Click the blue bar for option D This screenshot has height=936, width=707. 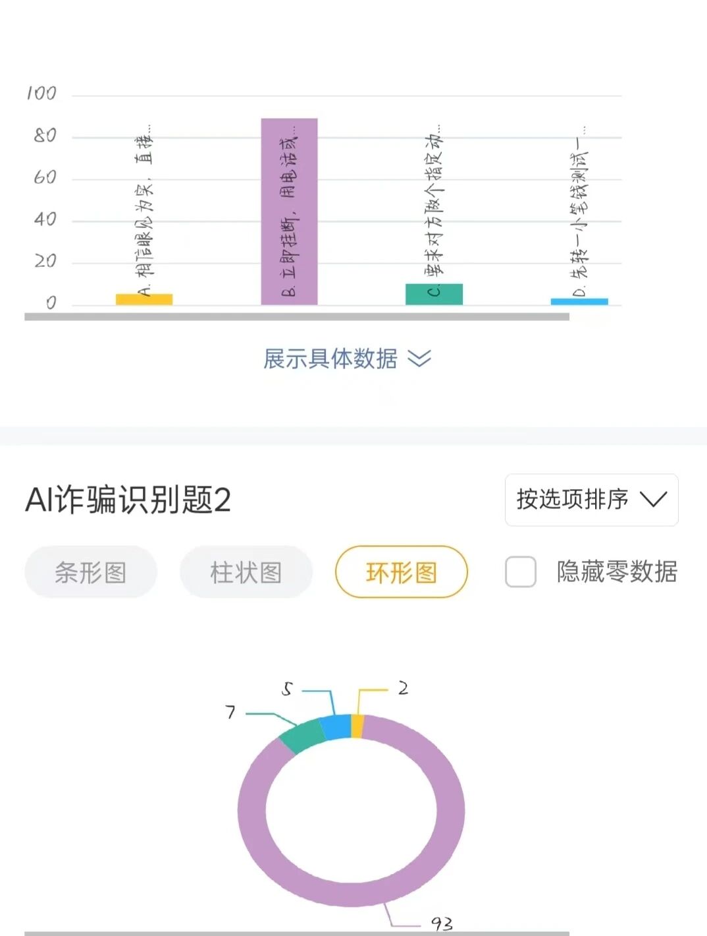[579, 301]
